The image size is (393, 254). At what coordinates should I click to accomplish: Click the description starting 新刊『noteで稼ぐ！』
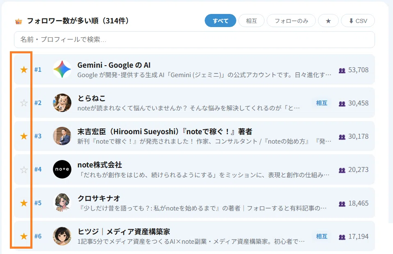(204, 142)
